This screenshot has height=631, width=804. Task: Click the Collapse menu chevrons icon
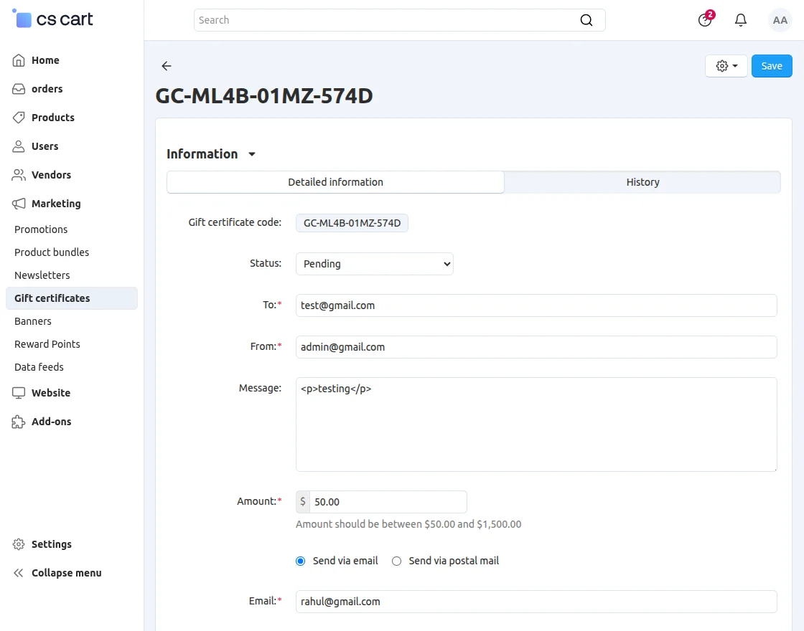(x=19, y=573)
